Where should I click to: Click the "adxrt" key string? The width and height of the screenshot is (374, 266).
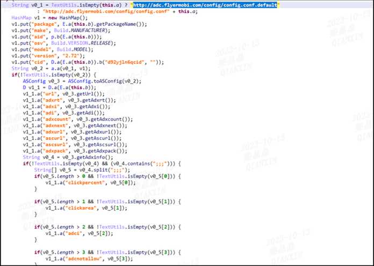[x=53, y=100]
